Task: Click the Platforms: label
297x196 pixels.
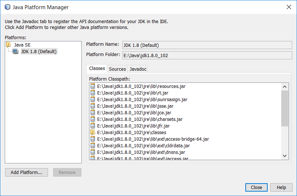Action: coord(15,37)
